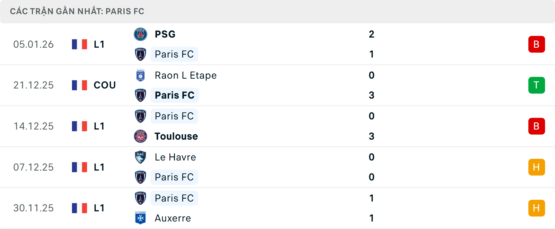555x229 pixels.
Task: Open the Toulouse team link
Action: pos(176,136)
